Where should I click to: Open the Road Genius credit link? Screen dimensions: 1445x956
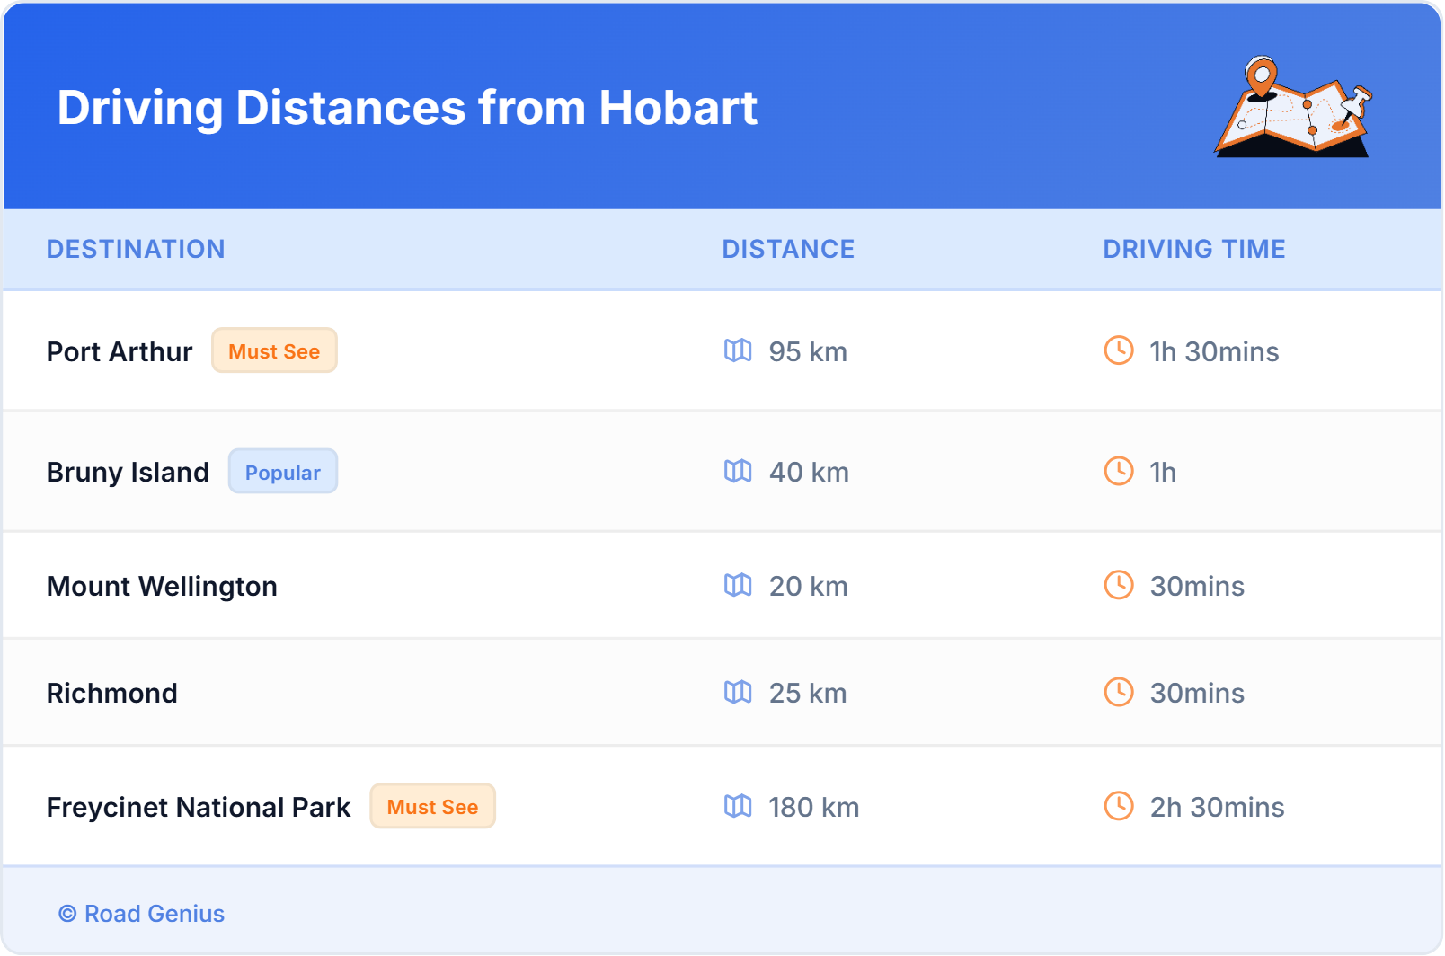coord(142,914)
